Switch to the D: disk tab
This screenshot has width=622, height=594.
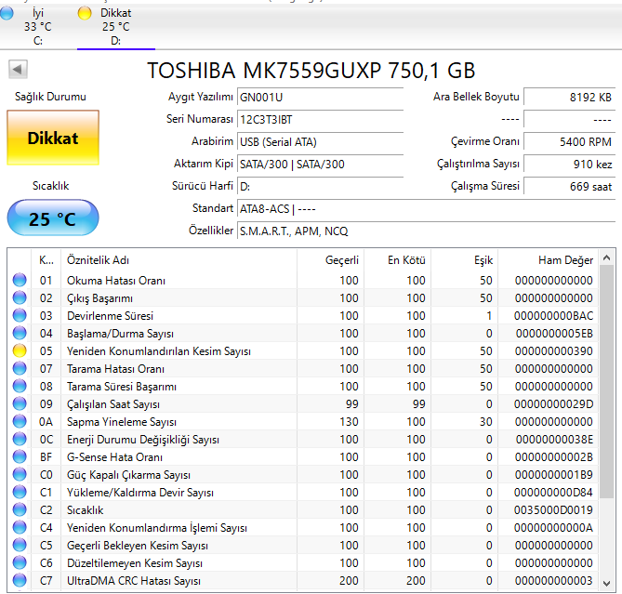(x=115, y=28)
